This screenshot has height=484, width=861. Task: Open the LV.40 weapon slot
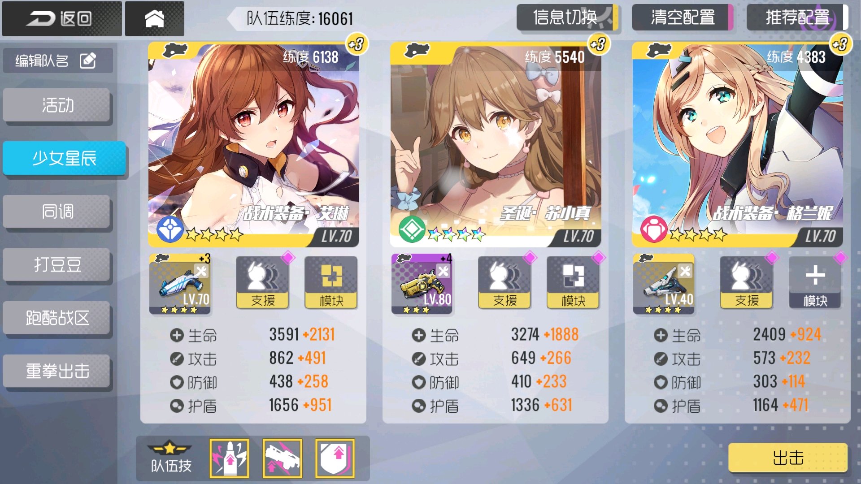(664, 284)
